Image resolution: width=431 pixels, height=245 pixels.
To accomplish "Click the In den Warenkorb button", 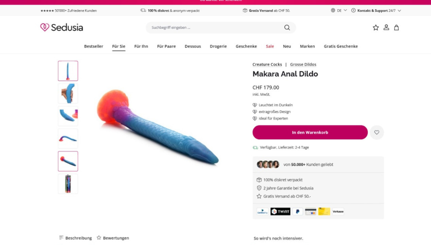I will [x=310, y=132].
